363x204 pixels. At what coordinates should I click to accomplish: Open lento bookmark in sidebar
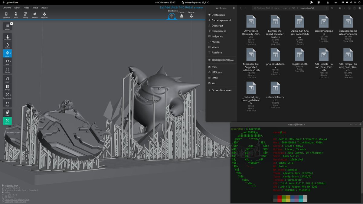[x=221, y=78]
